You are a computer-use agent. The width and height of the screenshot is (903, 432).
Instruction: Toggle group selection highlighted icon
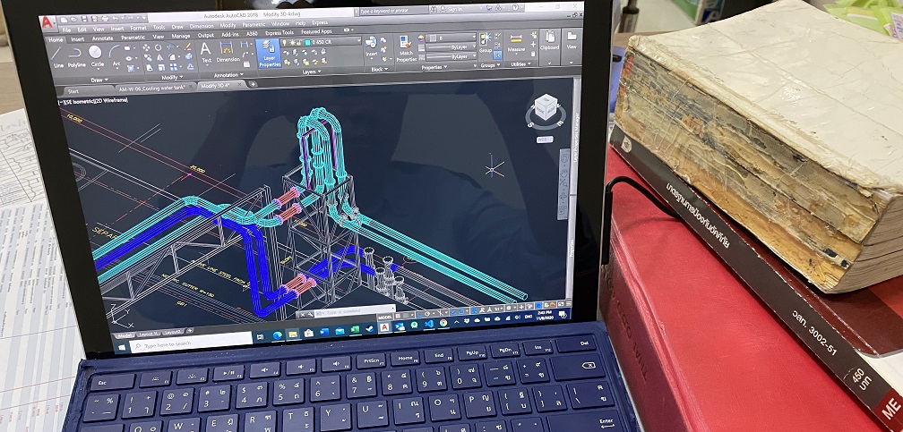click(497, 55)
